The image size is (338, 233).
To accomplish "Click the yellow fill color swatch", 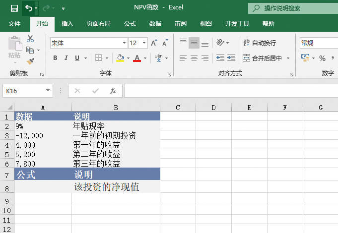I will point(120,58).
